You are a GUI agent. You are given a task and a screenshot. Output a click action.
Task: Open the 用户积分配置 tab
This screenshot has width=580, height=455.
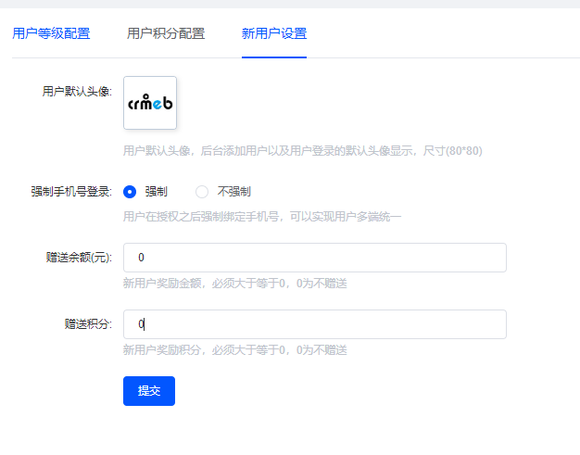(166, 33)
